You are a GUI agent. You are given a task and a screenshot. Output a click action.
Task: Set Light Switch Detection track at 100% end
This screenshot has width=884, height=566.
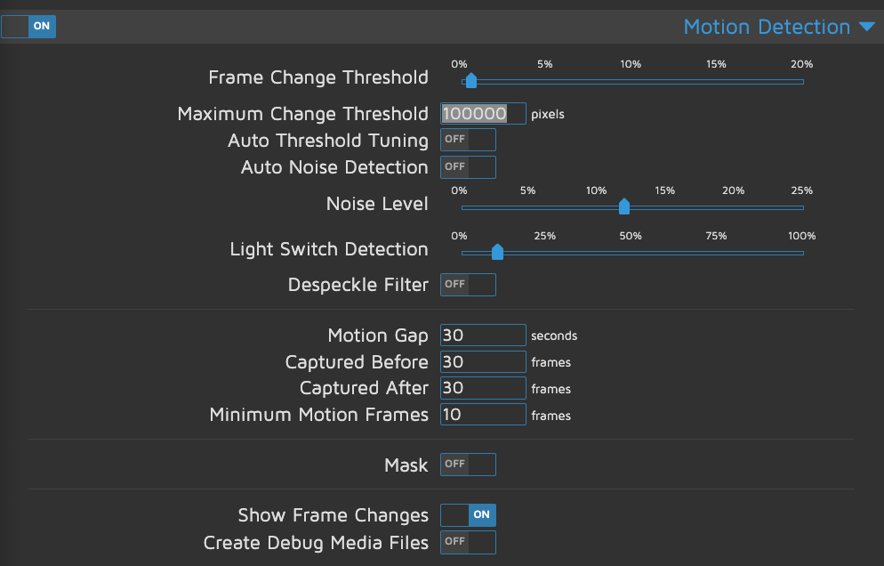click(x=802, y=254)
